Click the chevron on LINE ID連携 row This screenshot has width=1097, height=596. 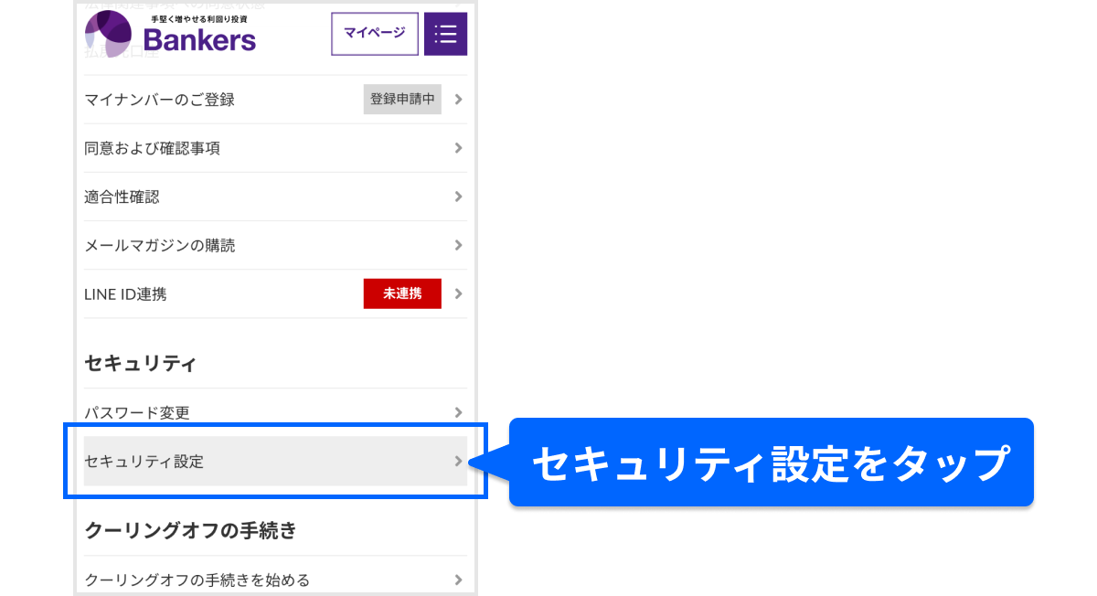(x=458, y=293)
